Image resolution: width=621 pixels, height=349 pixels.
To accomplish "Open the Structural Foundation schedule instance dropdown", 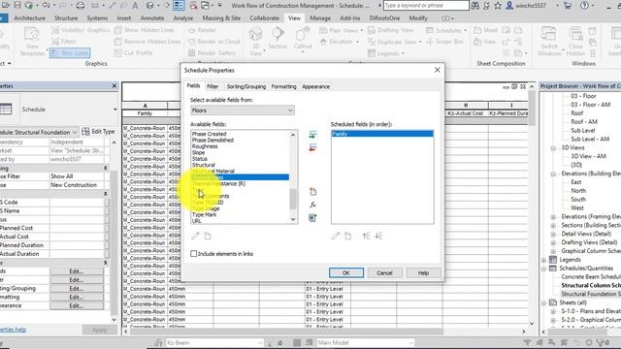I will [x=75, y=132].
